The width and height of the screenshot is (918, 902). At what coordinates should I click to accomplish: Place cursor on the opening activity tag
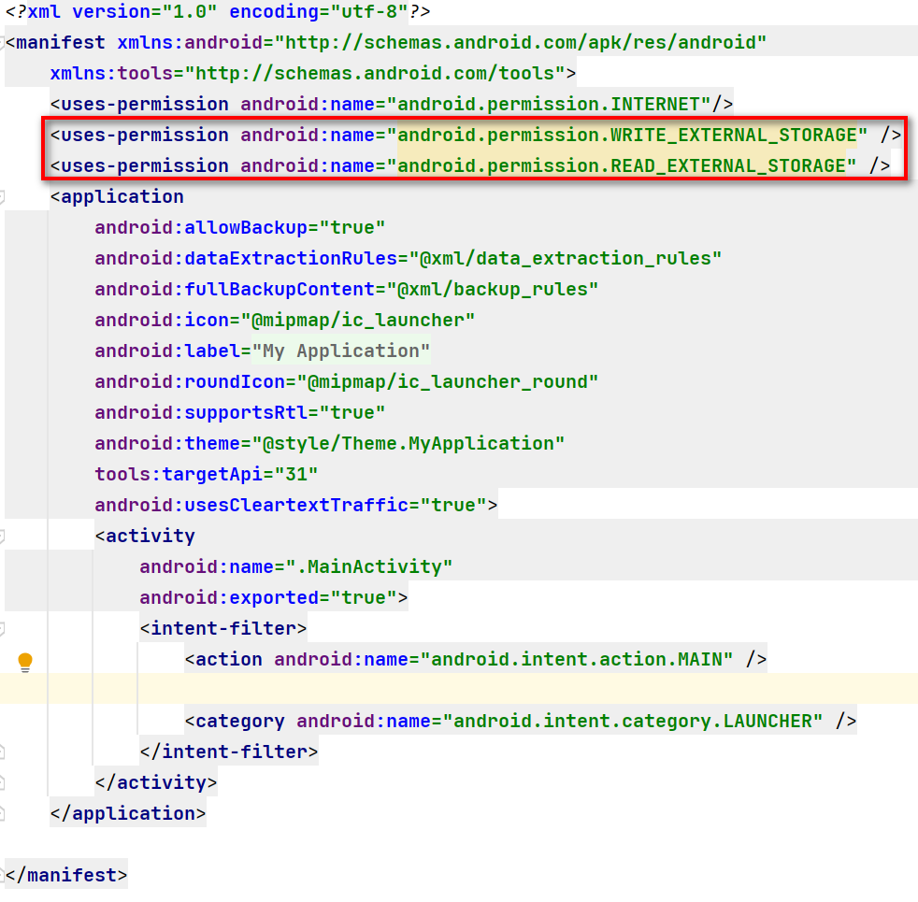tap(145, 537)
